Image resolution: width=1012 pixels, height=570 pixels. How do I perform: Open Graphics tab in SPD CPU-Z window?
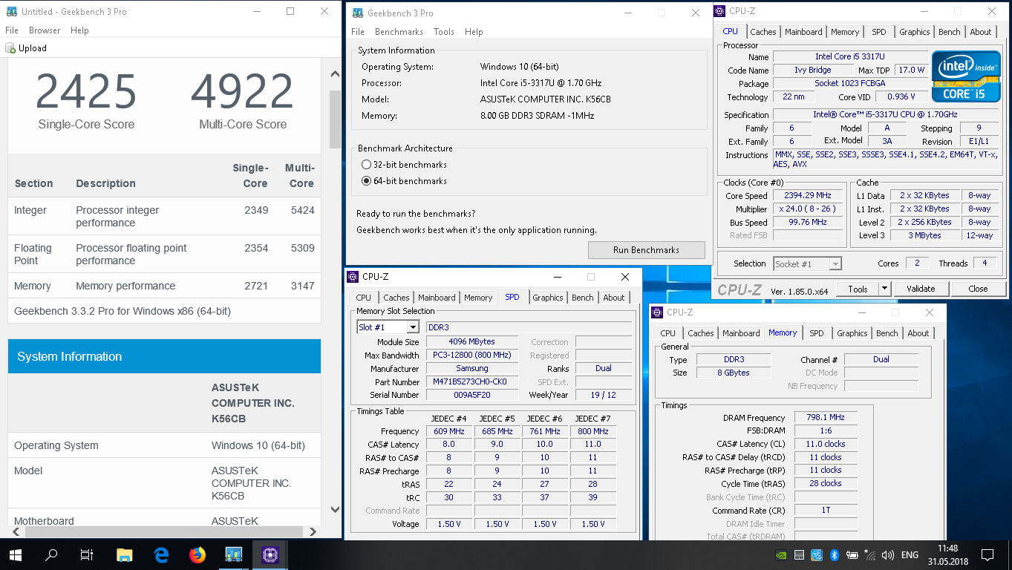click(x=548, y=298)
